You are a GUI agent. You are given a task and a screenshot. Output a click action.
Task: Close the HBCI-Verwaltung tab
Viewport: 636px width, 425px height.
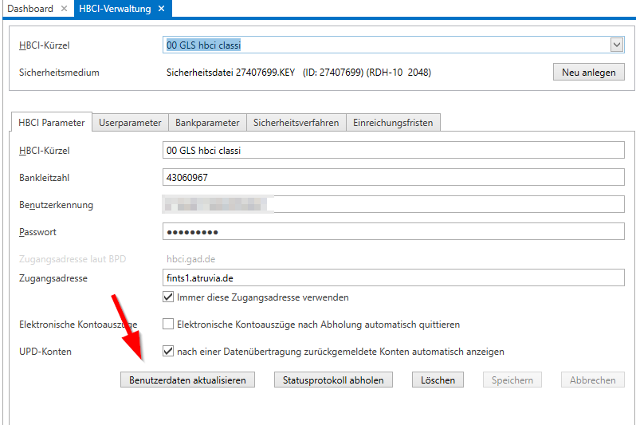[160, 9]
